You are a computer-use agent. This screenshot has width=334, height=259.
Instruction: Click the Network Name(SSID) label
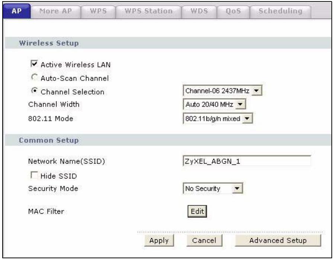67,161
